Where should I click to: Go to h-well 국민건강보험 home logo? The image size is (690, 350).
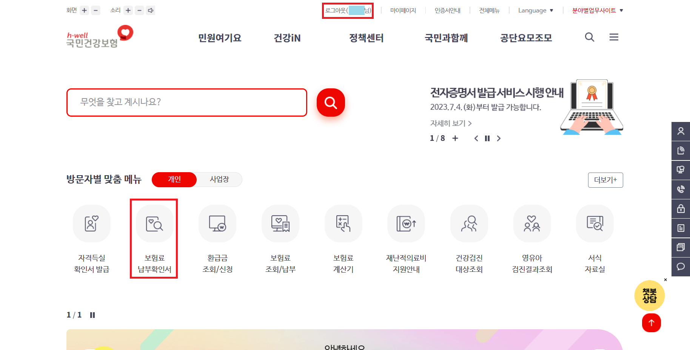[100, 37]
